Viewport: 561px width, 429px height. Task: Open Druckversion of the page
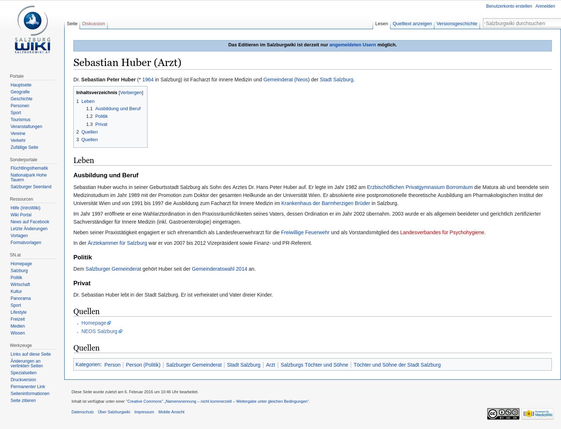coord(23,380)
